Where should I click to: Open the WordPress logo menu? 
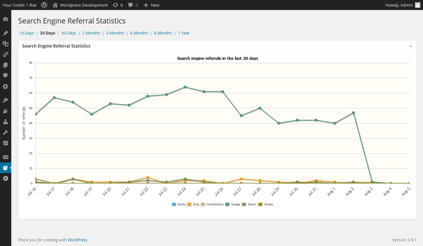pos(44,5)
